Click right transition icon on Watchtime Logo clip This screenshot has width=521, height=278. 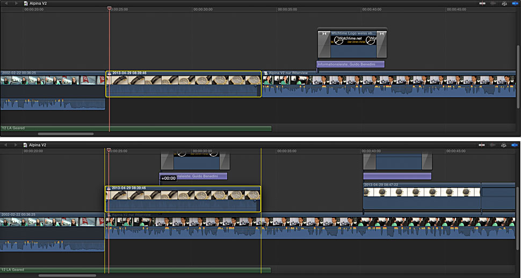click(381, 33)
